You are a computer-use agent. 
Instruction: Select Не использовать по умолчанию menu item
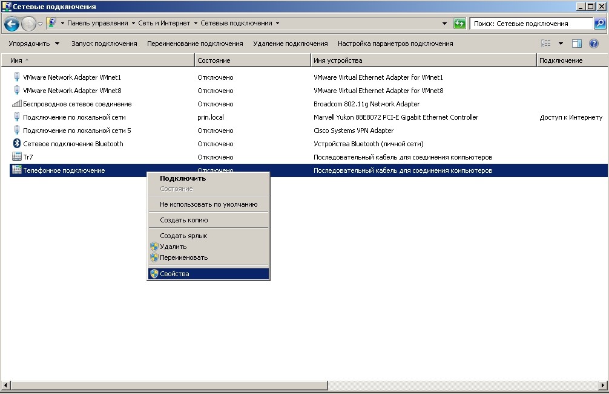pos(209,204)
